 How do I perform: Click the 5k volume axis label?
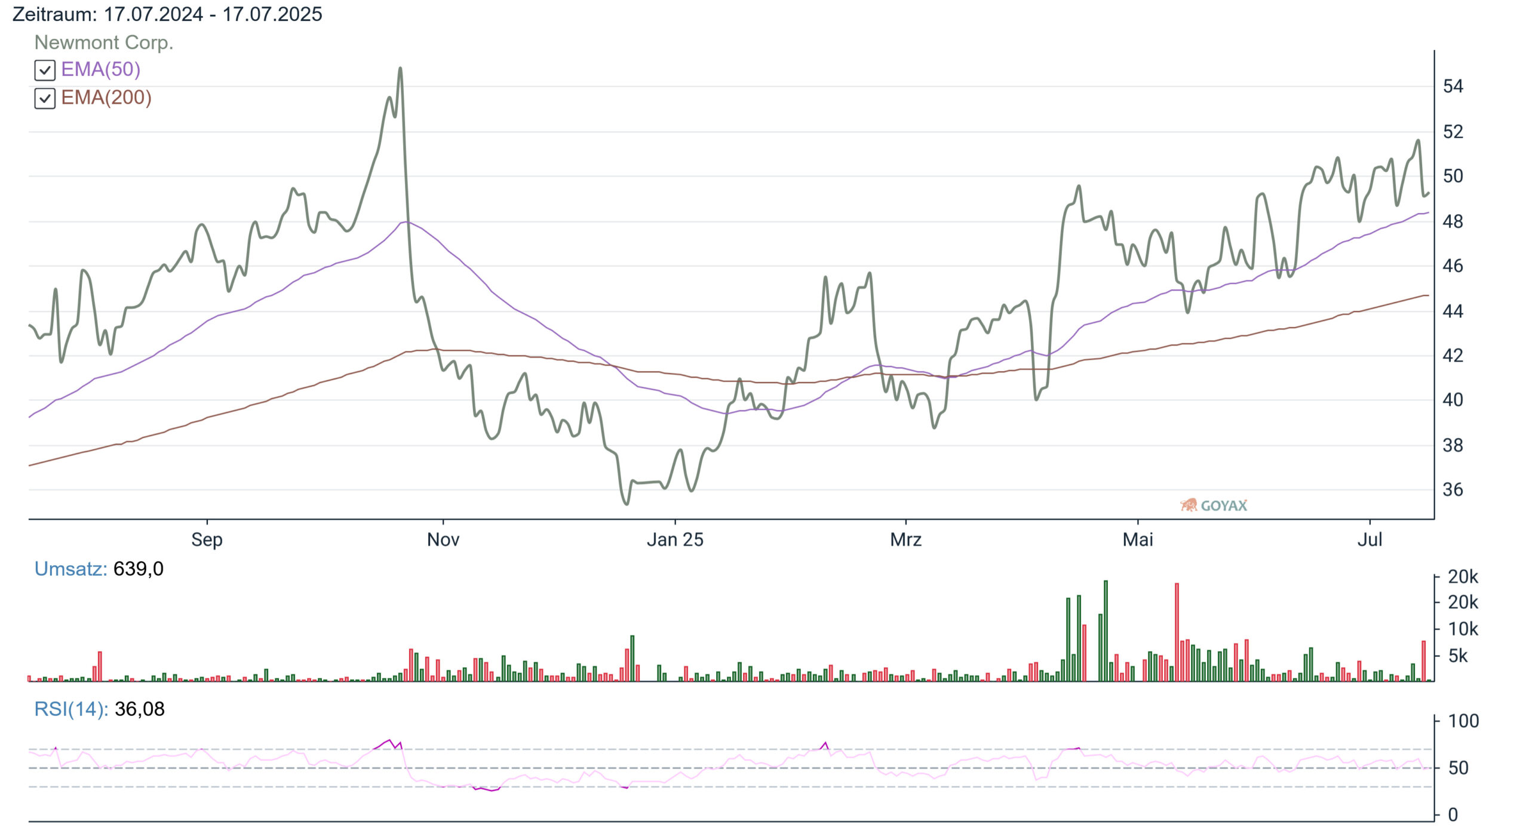tap(1458, 656)
